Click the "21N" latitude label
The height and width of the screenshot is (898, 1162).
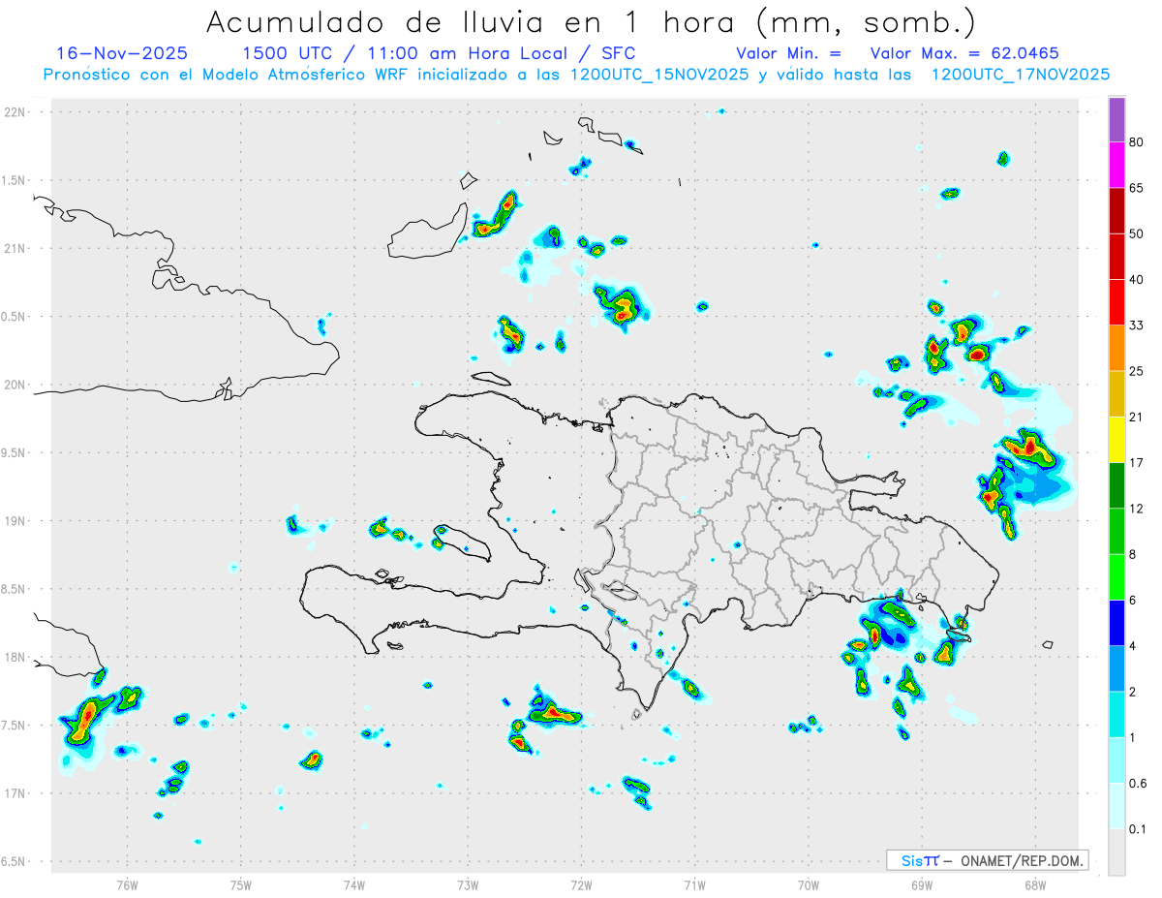point(15,249)
